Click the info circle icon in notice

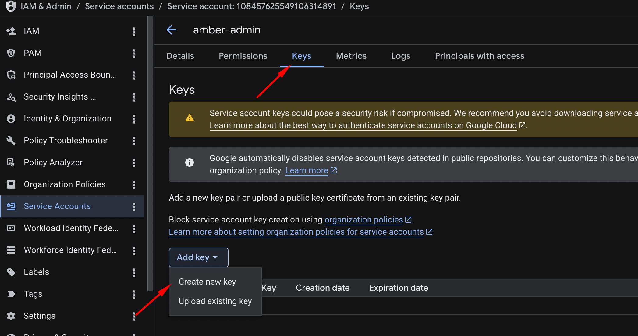pos(190,163)
